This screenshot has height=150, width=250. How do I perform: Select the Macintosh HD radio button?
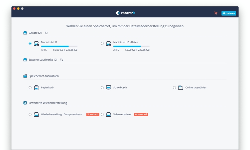pyautogui.click(x=30, y=44)
